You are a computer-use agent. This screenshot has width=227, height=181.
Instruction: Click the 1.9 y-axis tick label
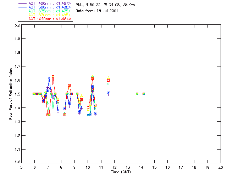point(17,39)
